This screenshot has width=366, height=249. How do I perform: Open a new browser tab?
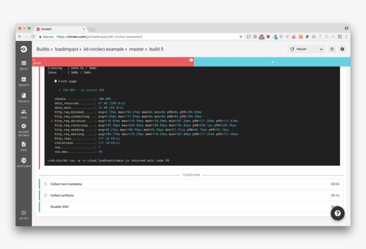pyautogui.click(x=91, y=29)
